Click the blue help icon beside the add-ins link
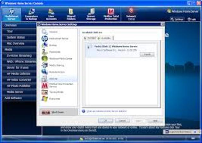 (x=84, y=111)
